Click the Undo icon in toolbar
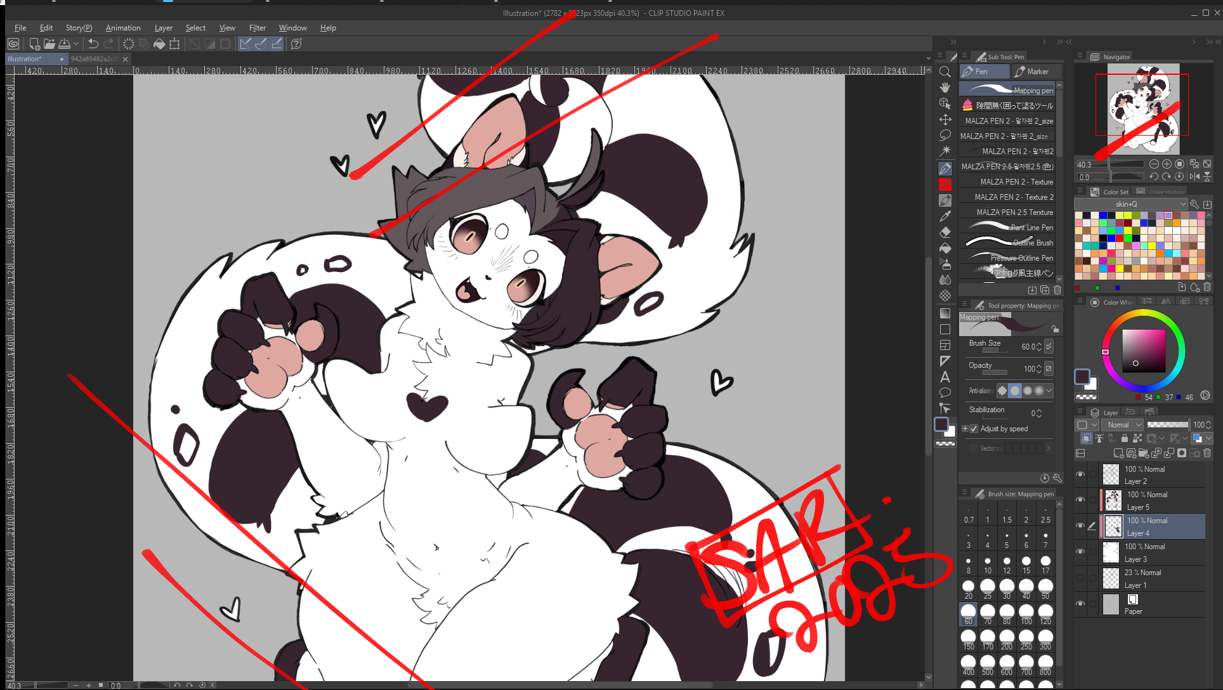1223x690 pixels. (93, 44)
